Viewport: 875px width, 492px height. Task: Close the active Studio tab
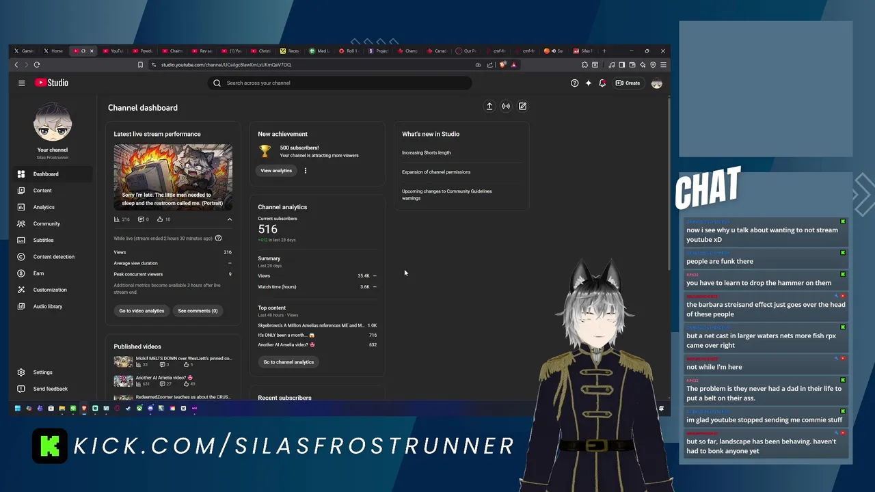(92, 51)
